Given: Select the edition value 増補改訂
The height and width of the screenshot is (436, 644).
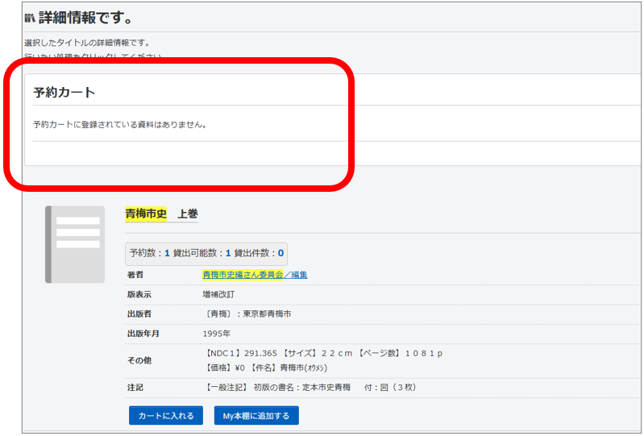Looking at the screenshot, I should (x=218, y=295).
